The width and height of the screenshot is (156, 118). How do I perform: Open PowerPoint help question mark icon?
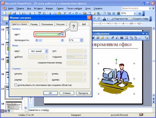(140, 13)
